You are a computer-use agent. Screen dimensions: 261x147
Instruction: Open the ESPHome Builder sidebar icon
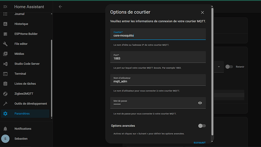(x=5, y=34)
